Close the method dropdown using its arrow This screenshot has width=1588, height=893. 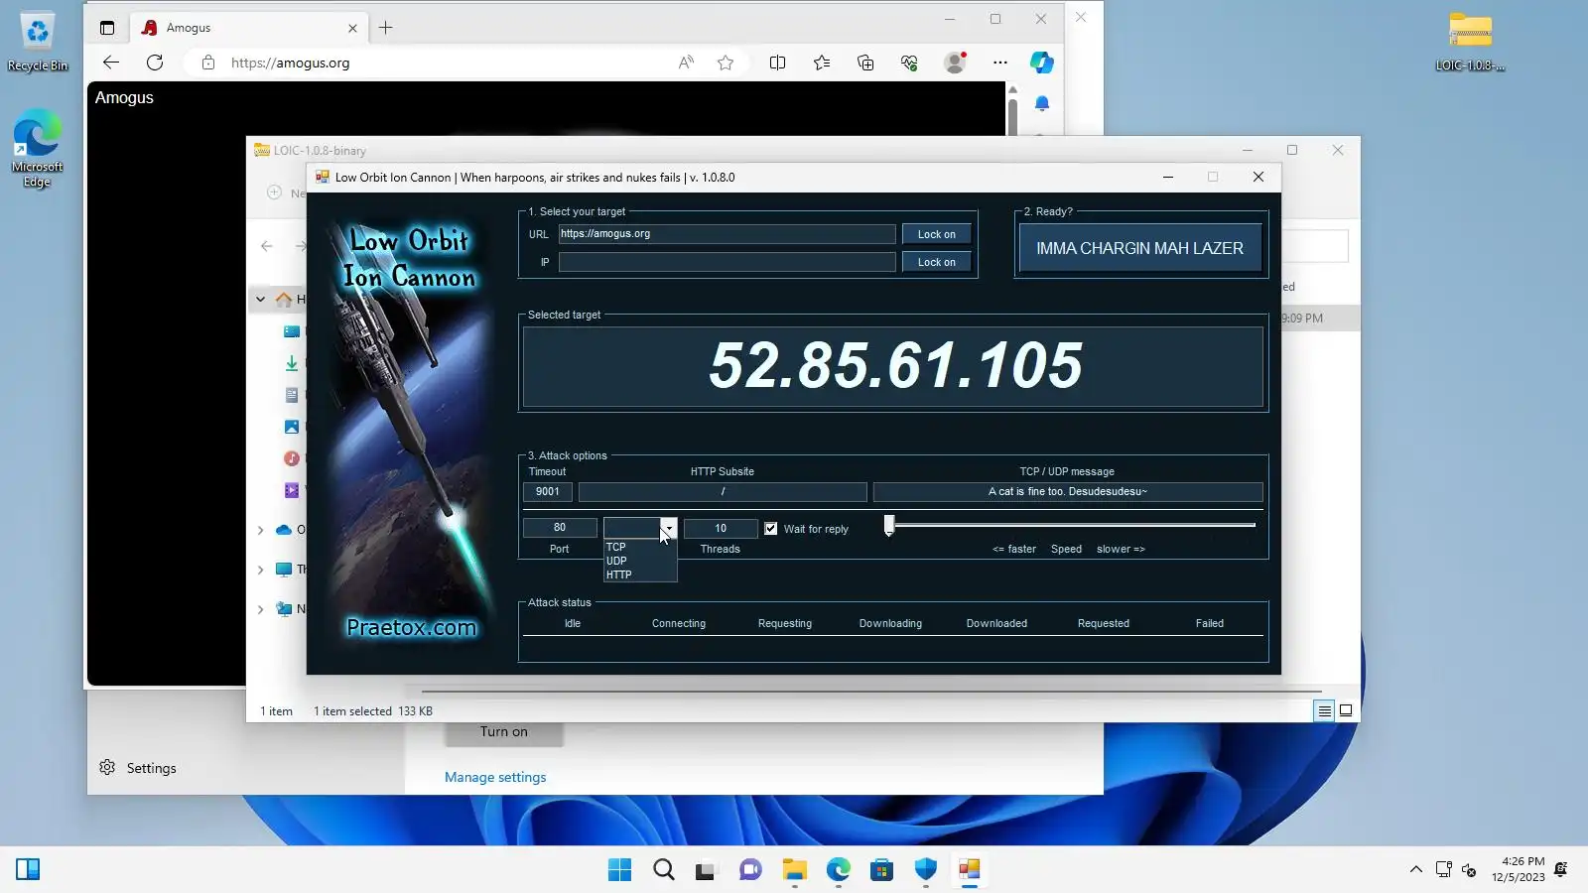click(669, 528)
